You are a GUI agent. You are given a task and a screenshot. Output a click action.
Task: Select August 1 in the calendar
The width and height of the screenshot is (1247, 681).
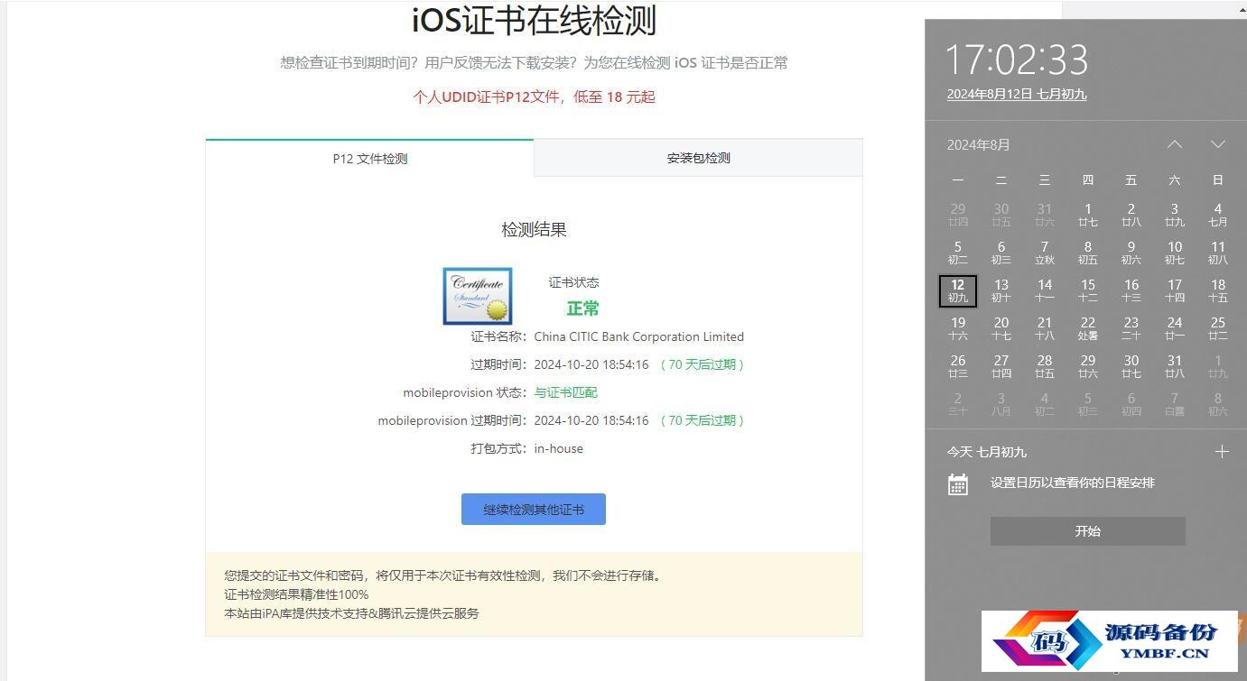pos(1087,215)
